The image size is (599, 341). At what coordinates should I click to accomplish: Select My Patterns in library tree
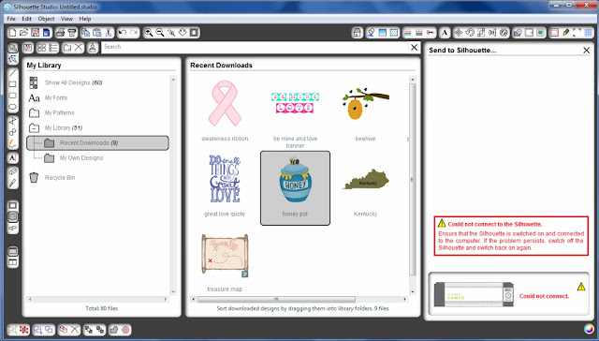[59, 112]
